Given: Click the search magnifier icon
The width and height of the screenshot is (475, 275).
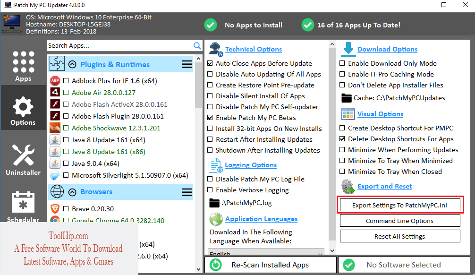Looking at the screenshot, I should click(197, 46).
